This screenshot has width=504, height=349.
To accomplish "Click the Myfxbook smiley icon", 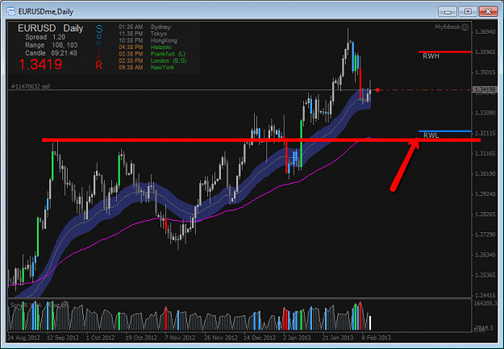I will (464, 27).
